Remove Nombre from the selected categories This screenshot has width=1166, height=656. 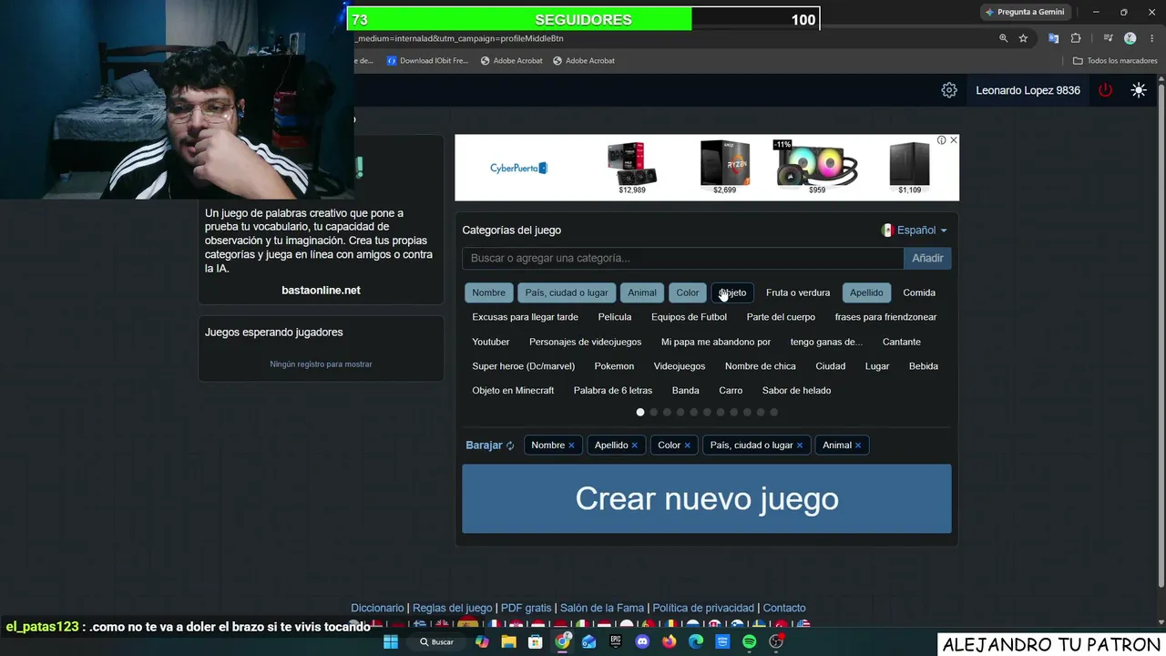click(571, 446)
